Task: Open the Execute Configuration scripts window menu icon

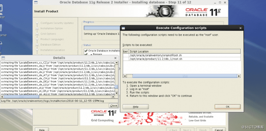Action: (x=123, y=28)
